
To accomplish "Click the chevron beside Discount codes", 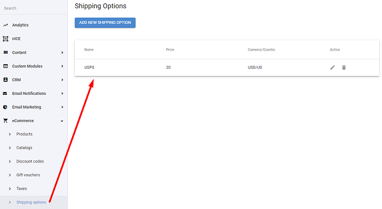I will tap(10, 161).
